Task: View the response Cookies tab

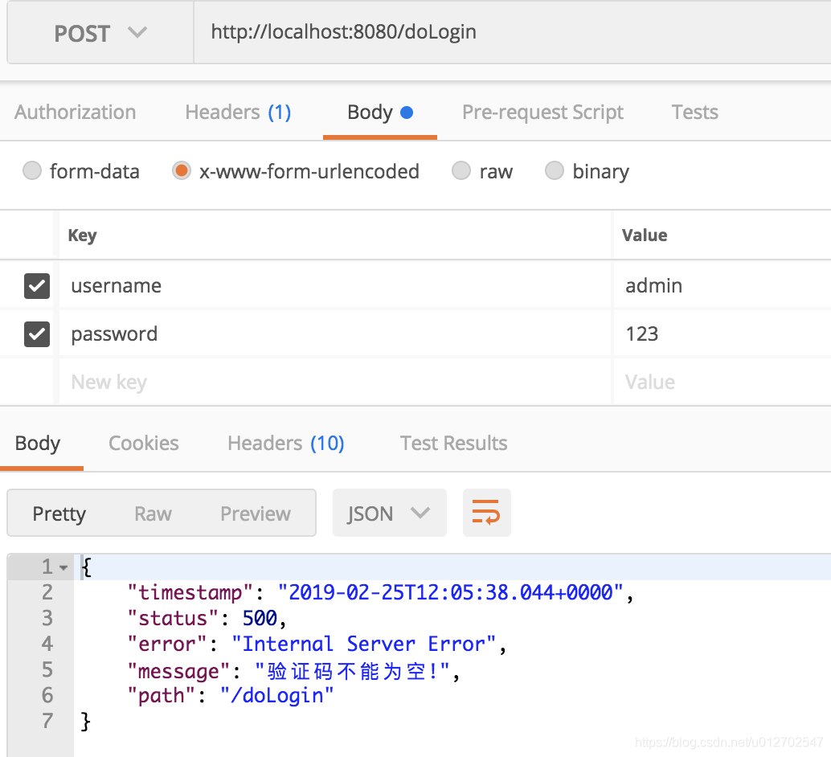Action: (143, 444)
